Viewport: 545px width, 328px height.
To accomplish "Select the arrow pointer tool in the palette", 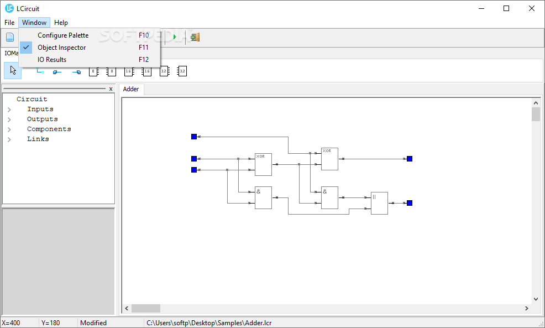I will click(13, 71).
